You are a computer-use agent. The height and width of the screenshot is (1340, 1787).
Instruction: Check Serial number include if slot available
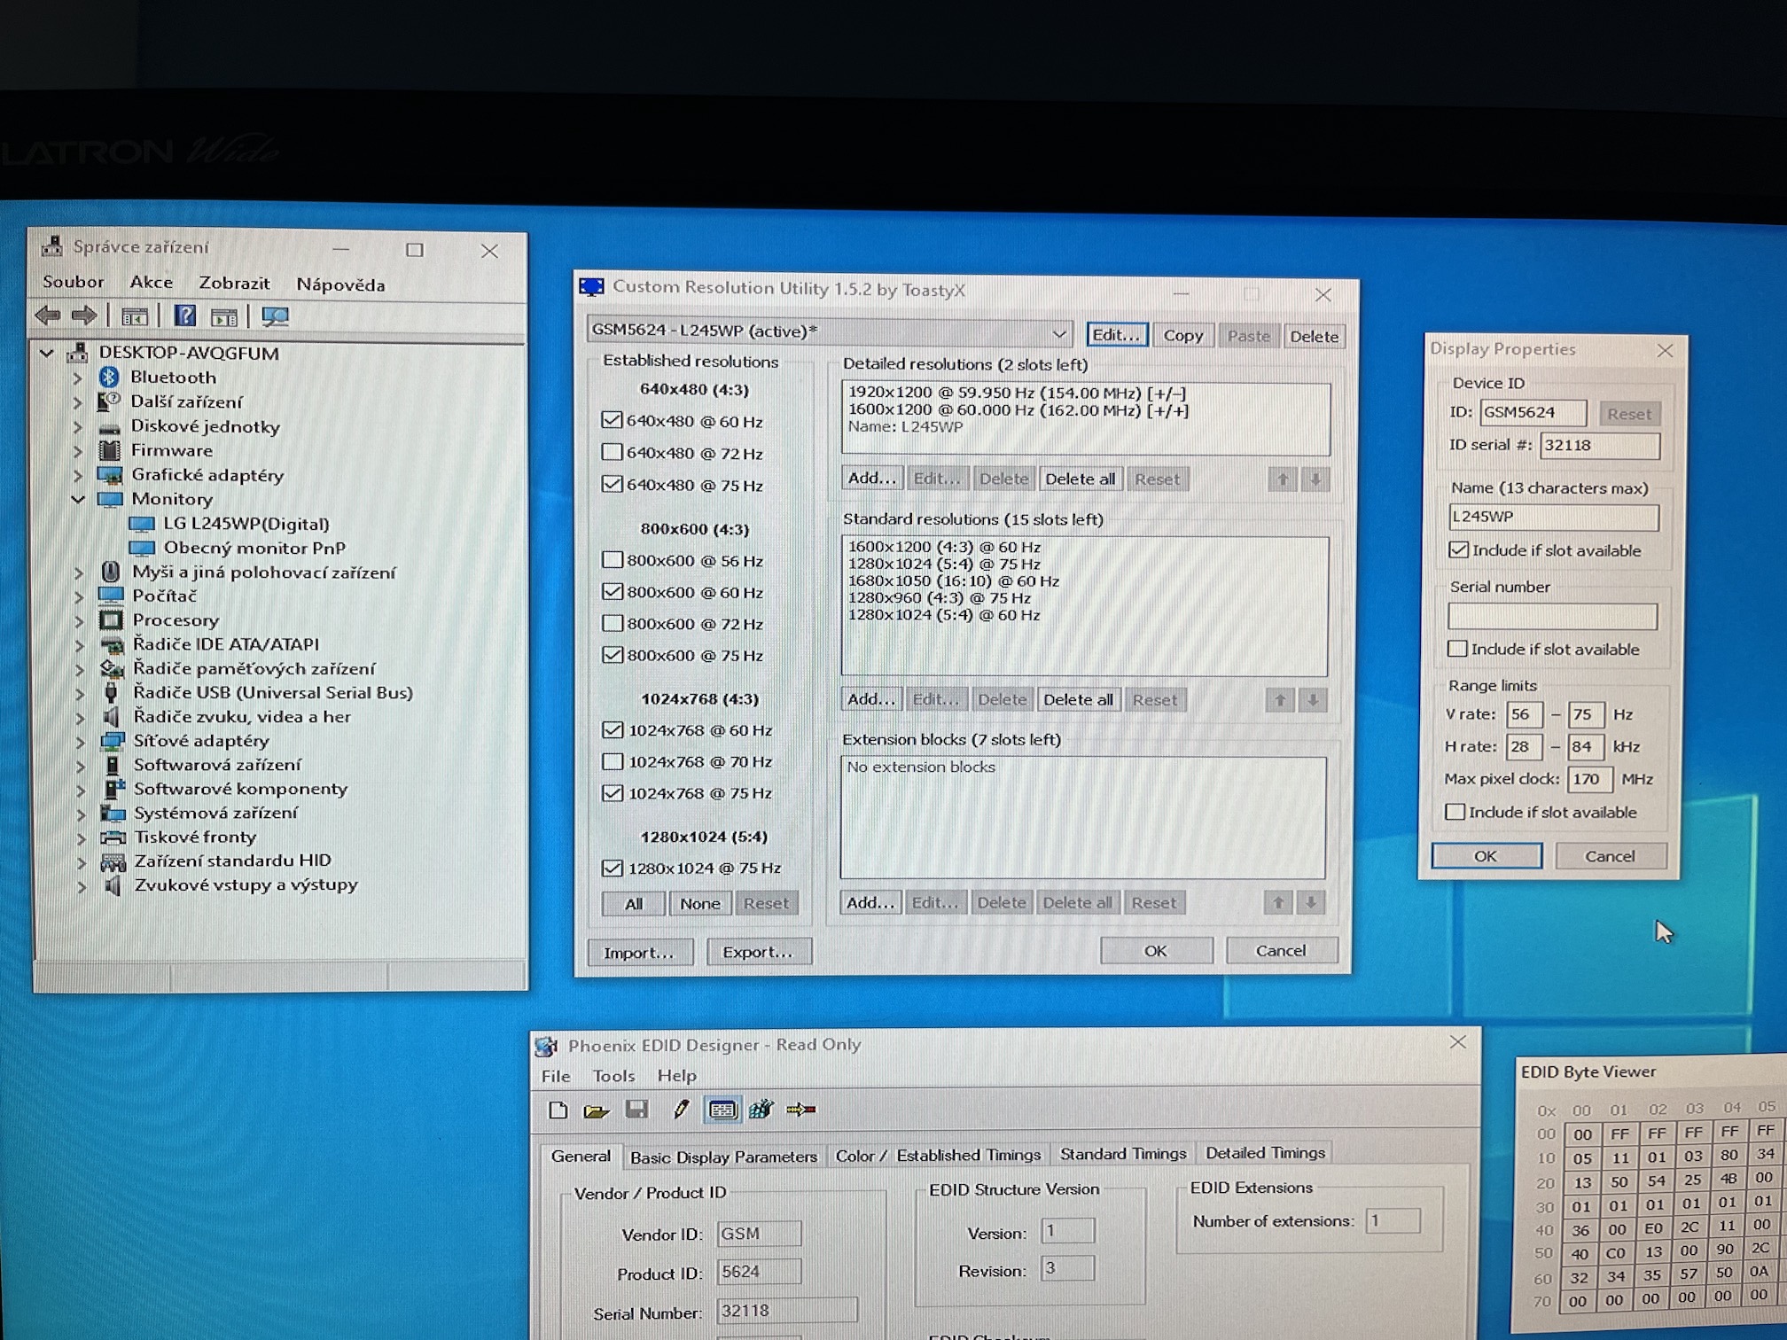click(x=1457, y=649)
